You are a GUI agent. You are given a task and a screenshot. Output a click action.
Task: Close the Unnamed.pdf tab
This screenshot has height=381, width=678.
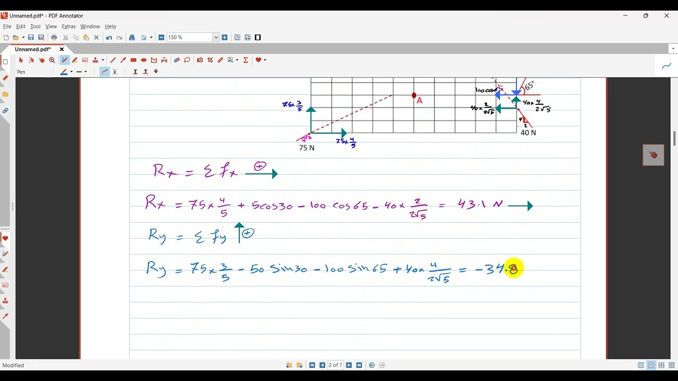click(x=61, y=49)
